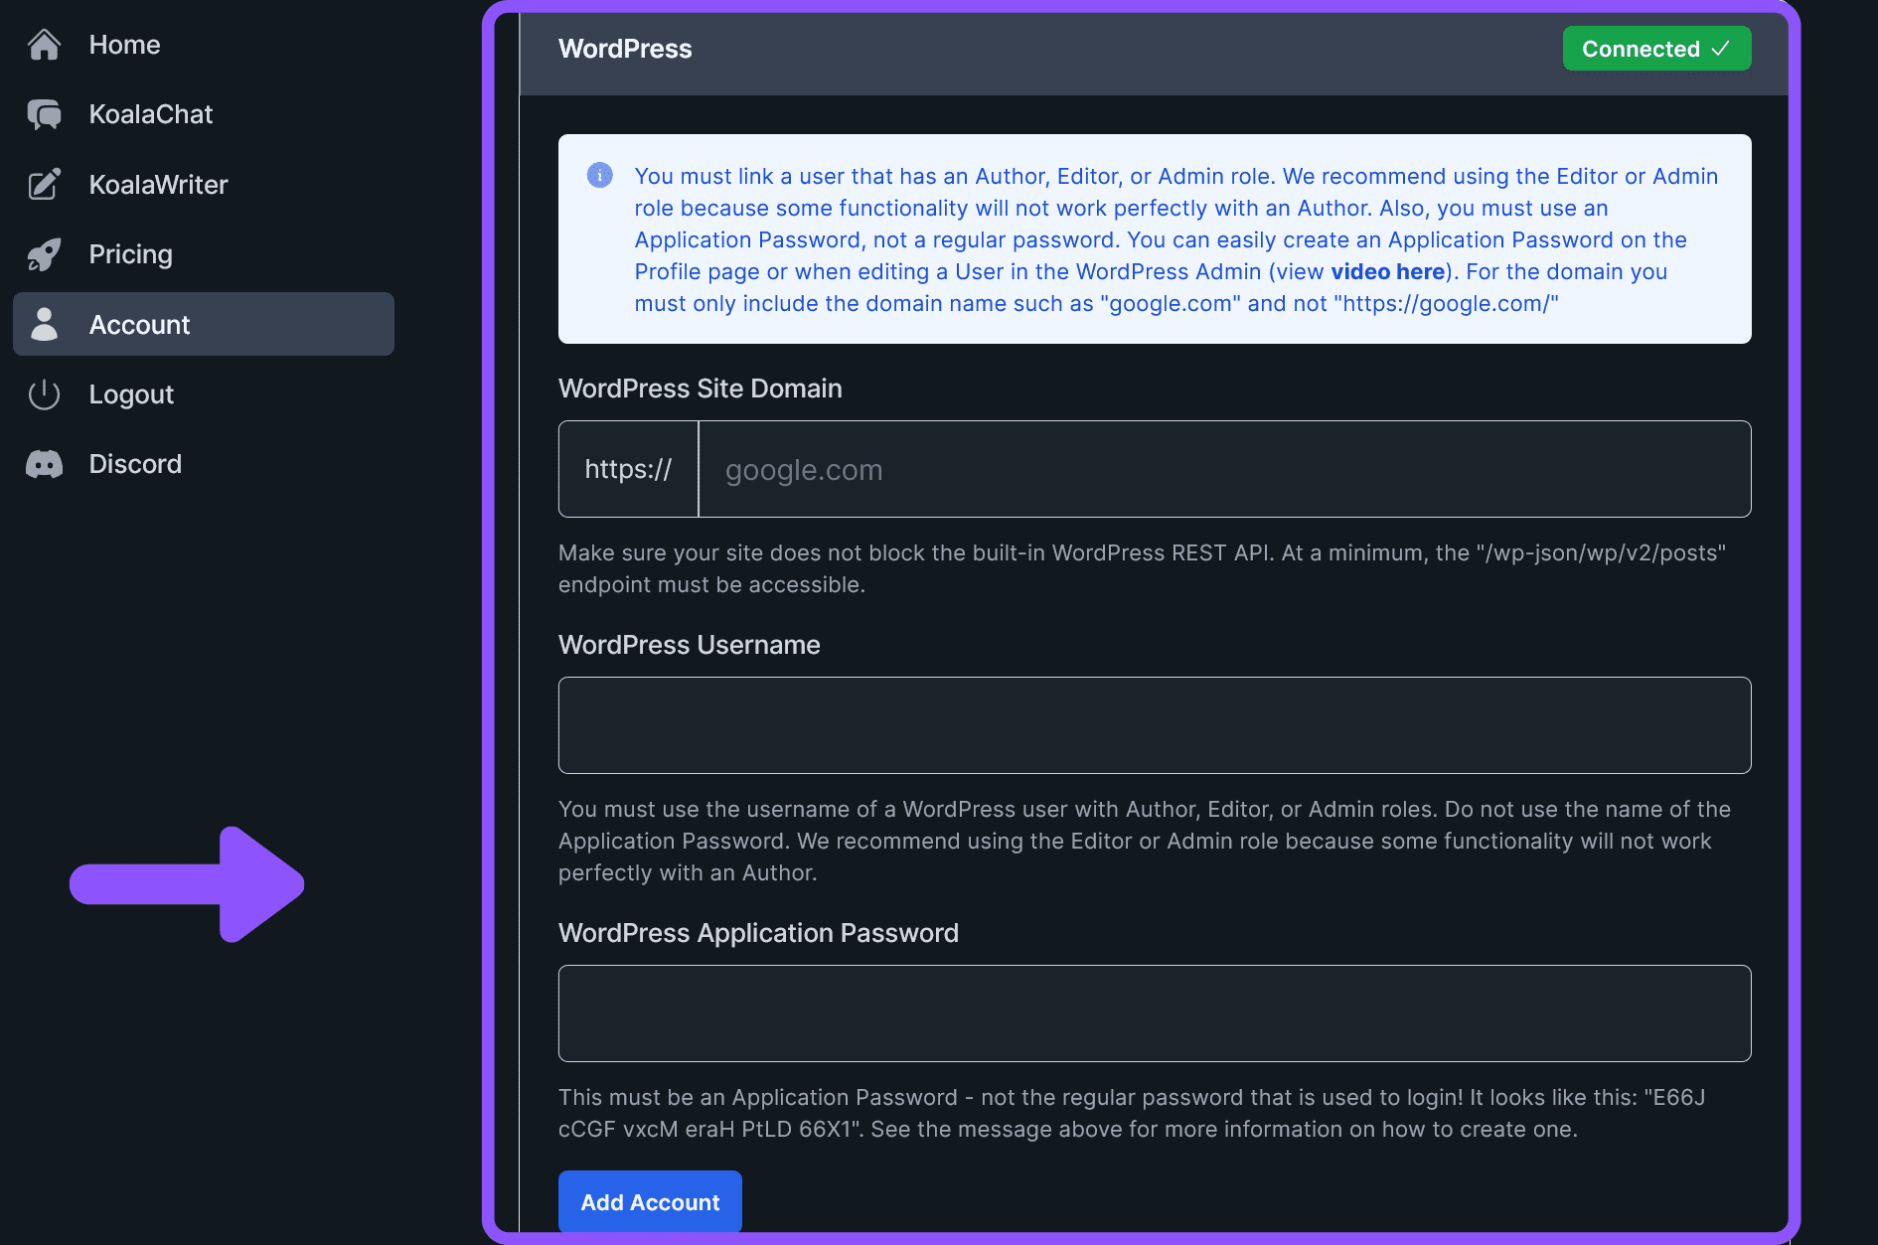The height and width of the screenshot is (1245, 1878).
Task: Click the Account person icon
Action: (44, 324)
